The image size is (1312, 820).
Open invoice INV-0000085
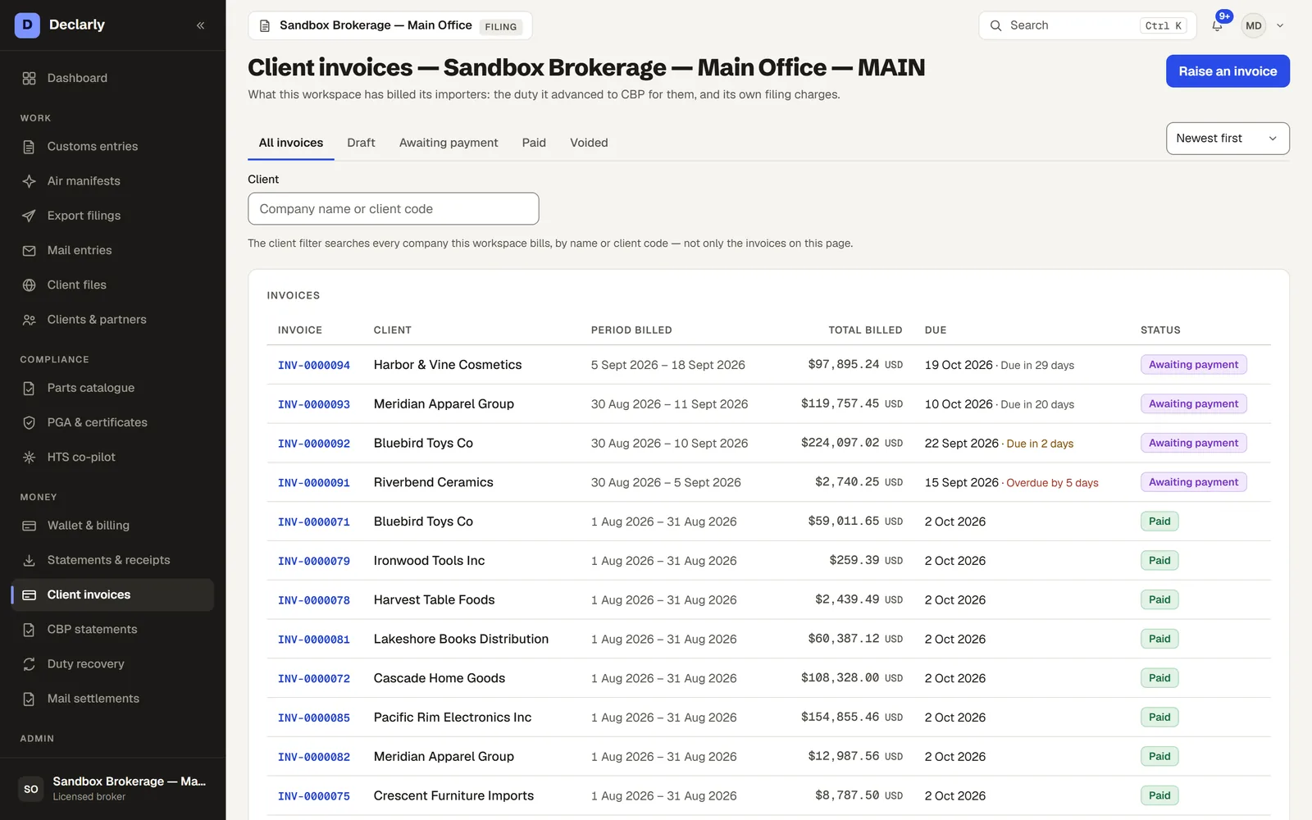coord(314,717)
